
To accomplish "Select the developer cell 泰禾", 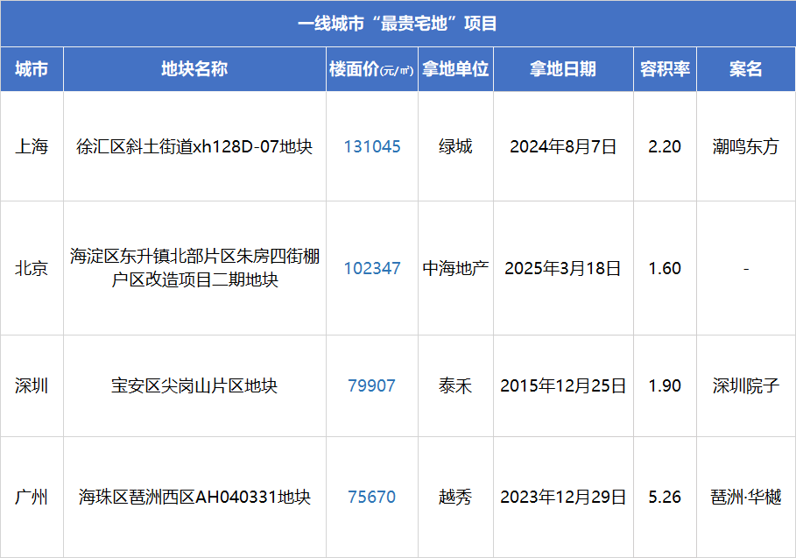I will (455, 386).
